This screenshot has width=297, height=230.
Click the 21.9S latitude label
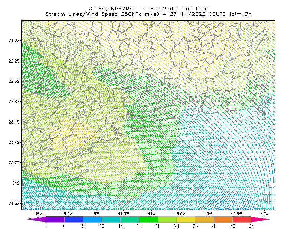14,41
